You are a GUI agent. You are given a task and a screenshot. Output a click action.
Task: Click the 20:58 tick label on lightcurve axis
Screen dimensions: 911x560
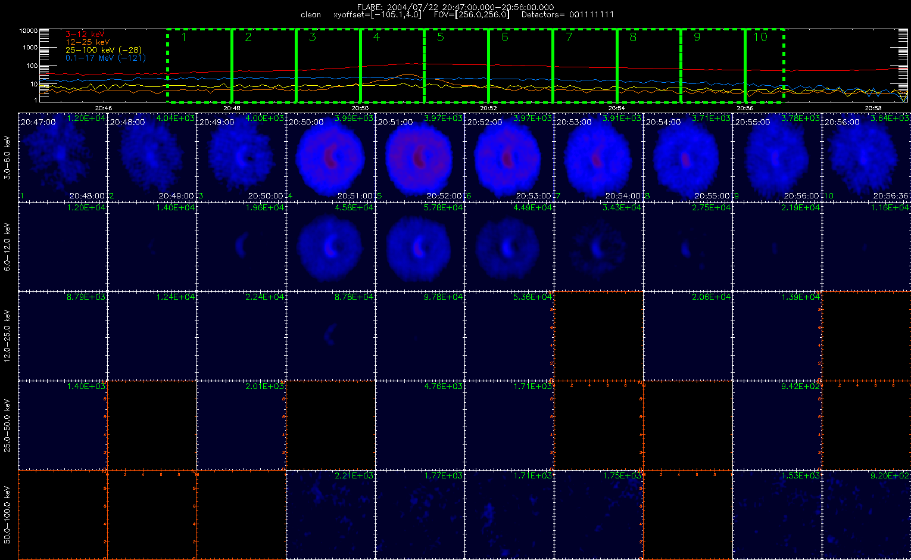pos(873,108)
